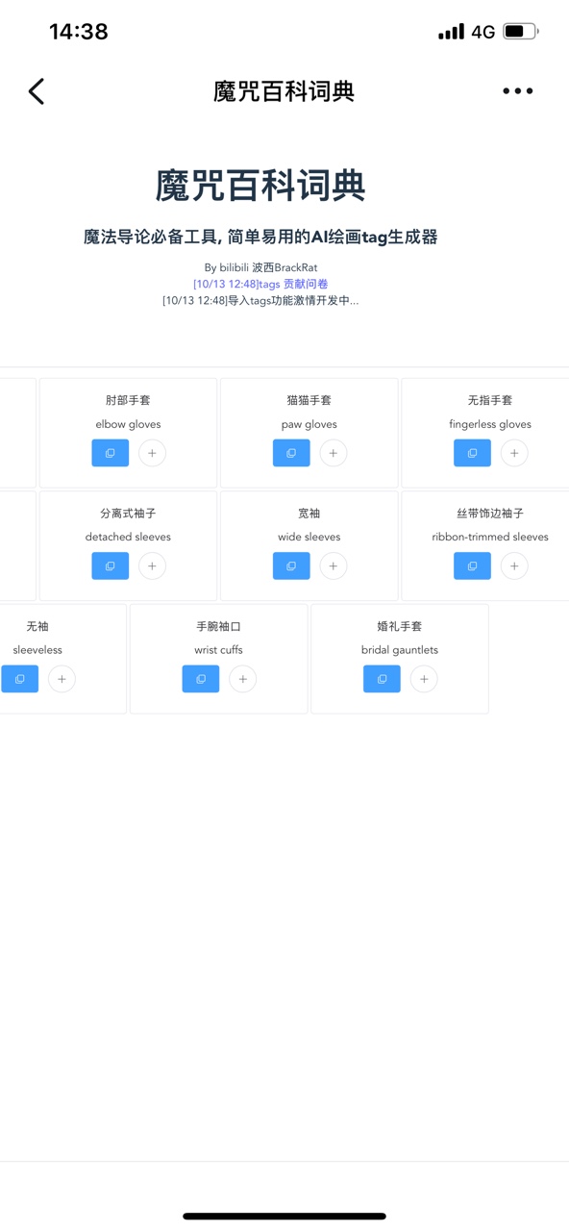This screenshot has width=569, height=1231.
Task: Click the wide sleeves English label
Action: click(309, 537)
